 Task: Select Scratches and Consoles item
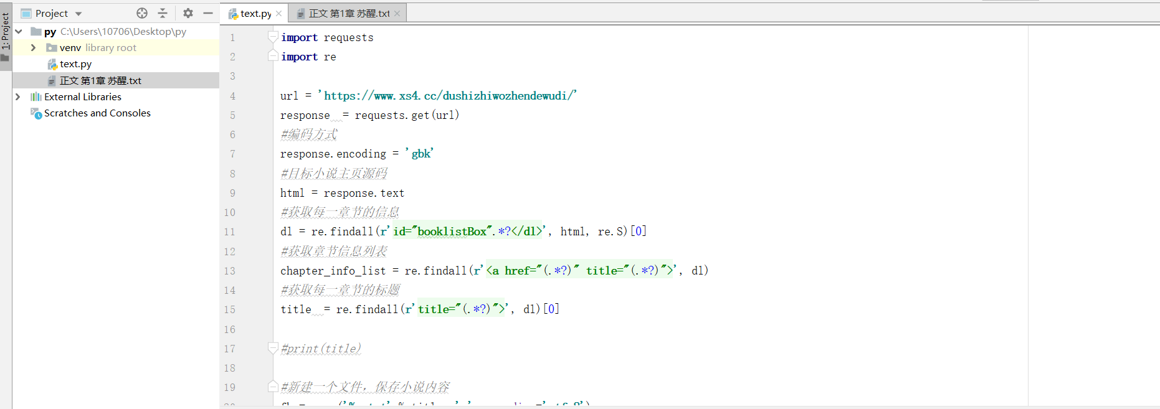(x=97, y=113)
